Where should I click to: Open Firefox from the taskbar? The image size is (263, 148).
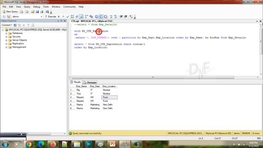click(x=53, y=144)
